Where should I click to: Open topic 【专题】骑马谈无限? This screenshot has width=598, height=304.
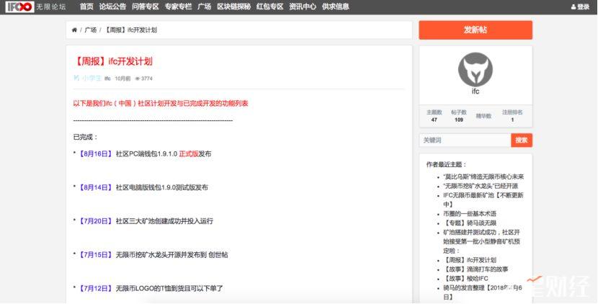[x=470, y=223]
